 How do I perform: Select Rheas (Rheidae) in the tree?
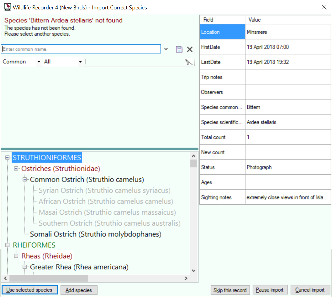47,256
